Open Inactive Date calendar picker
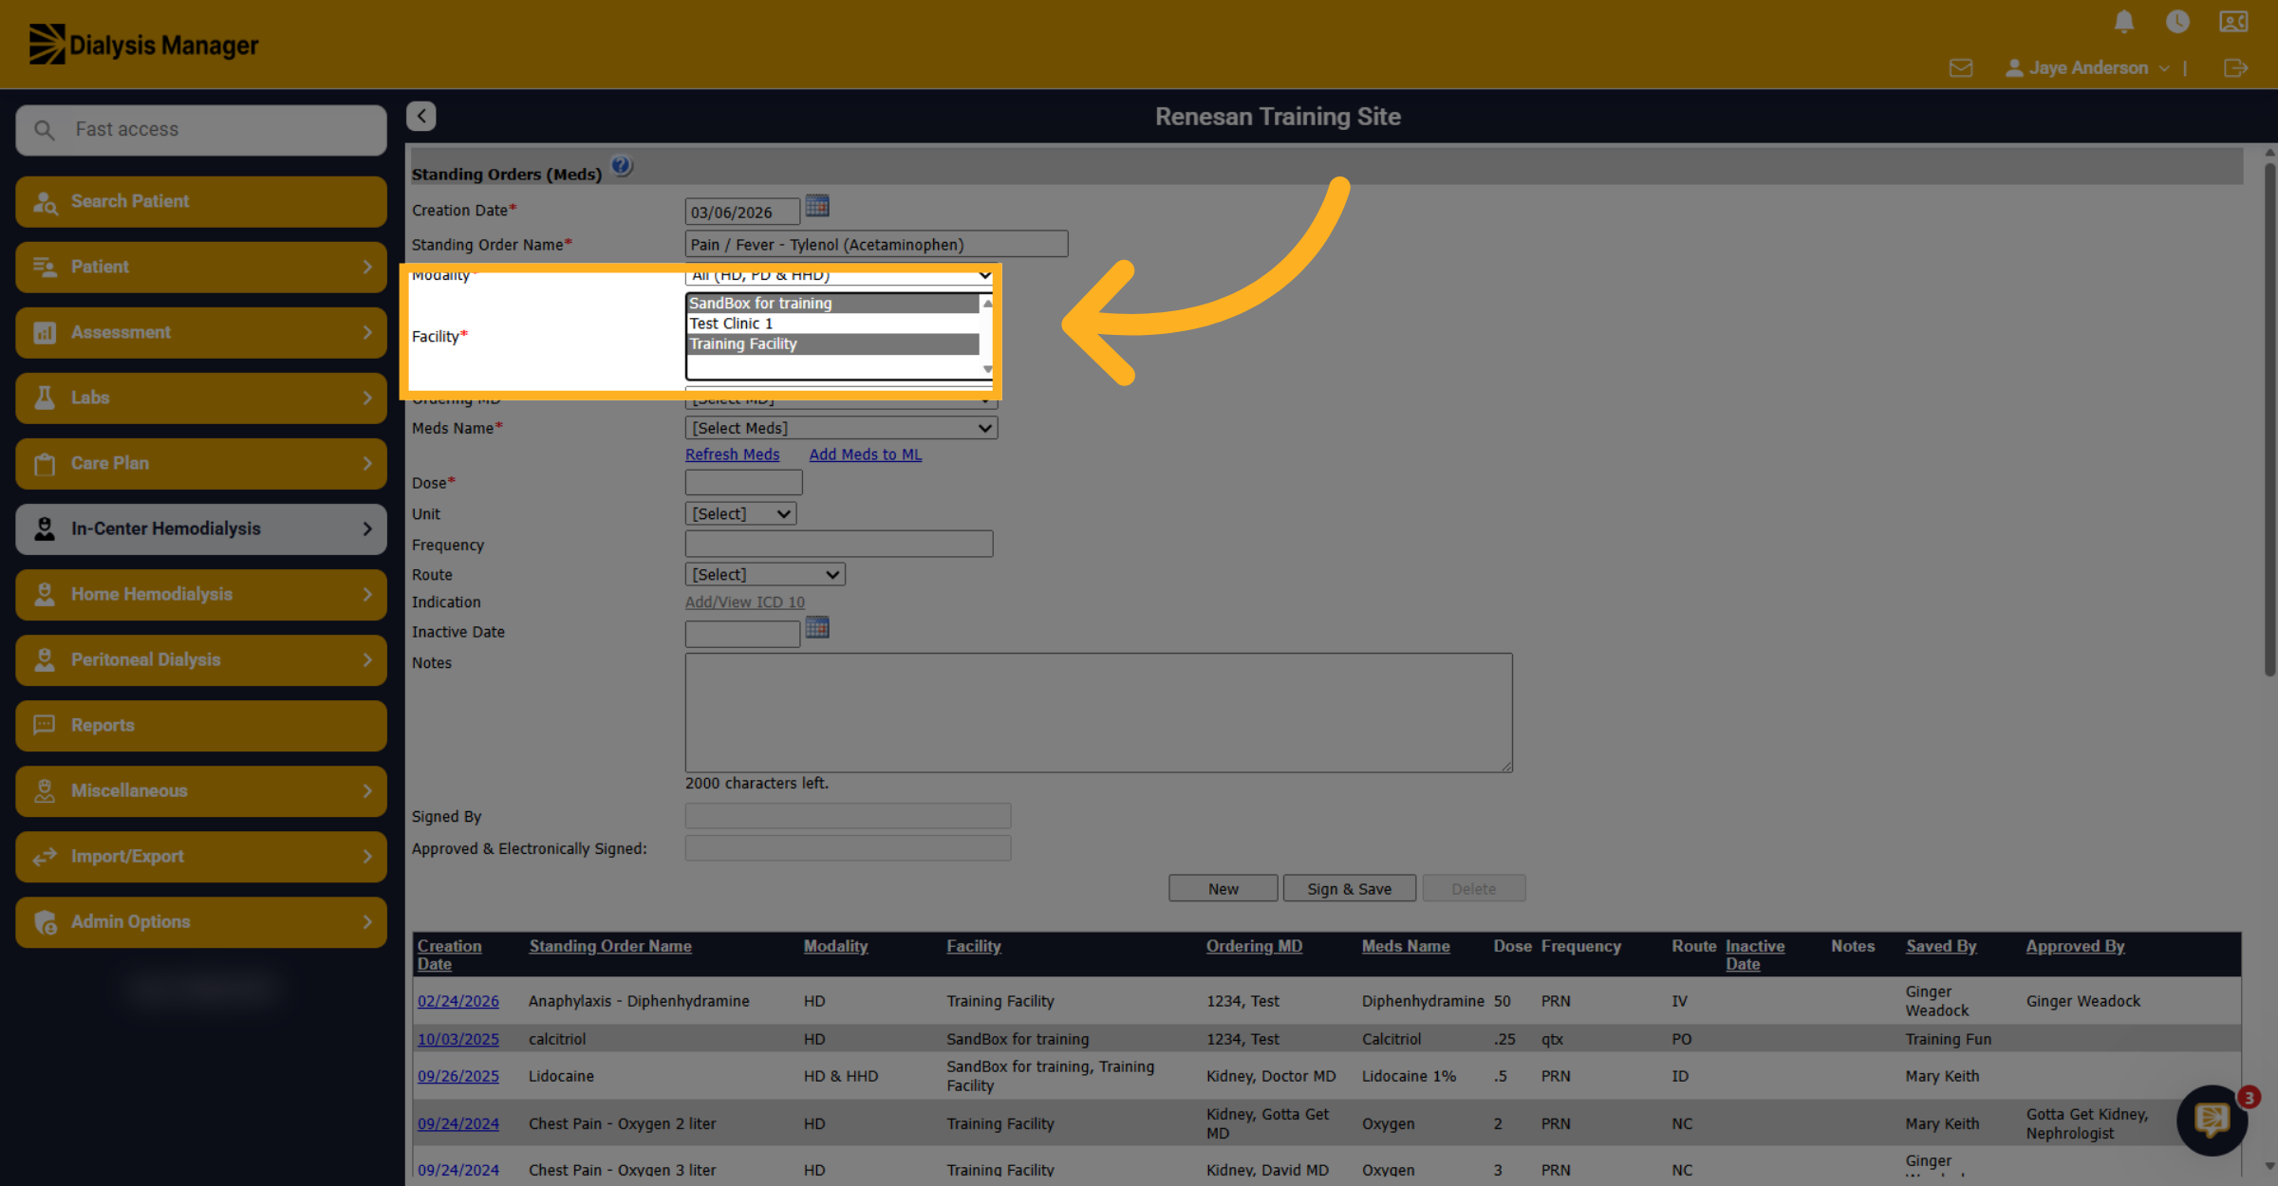Image resolution: width=2278 pixels, height=1186 pixels. pyautogui.click(x=817, y=628)
